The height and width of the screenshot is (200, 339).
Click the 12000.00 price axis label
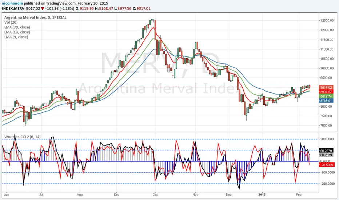tap(327, 30)
